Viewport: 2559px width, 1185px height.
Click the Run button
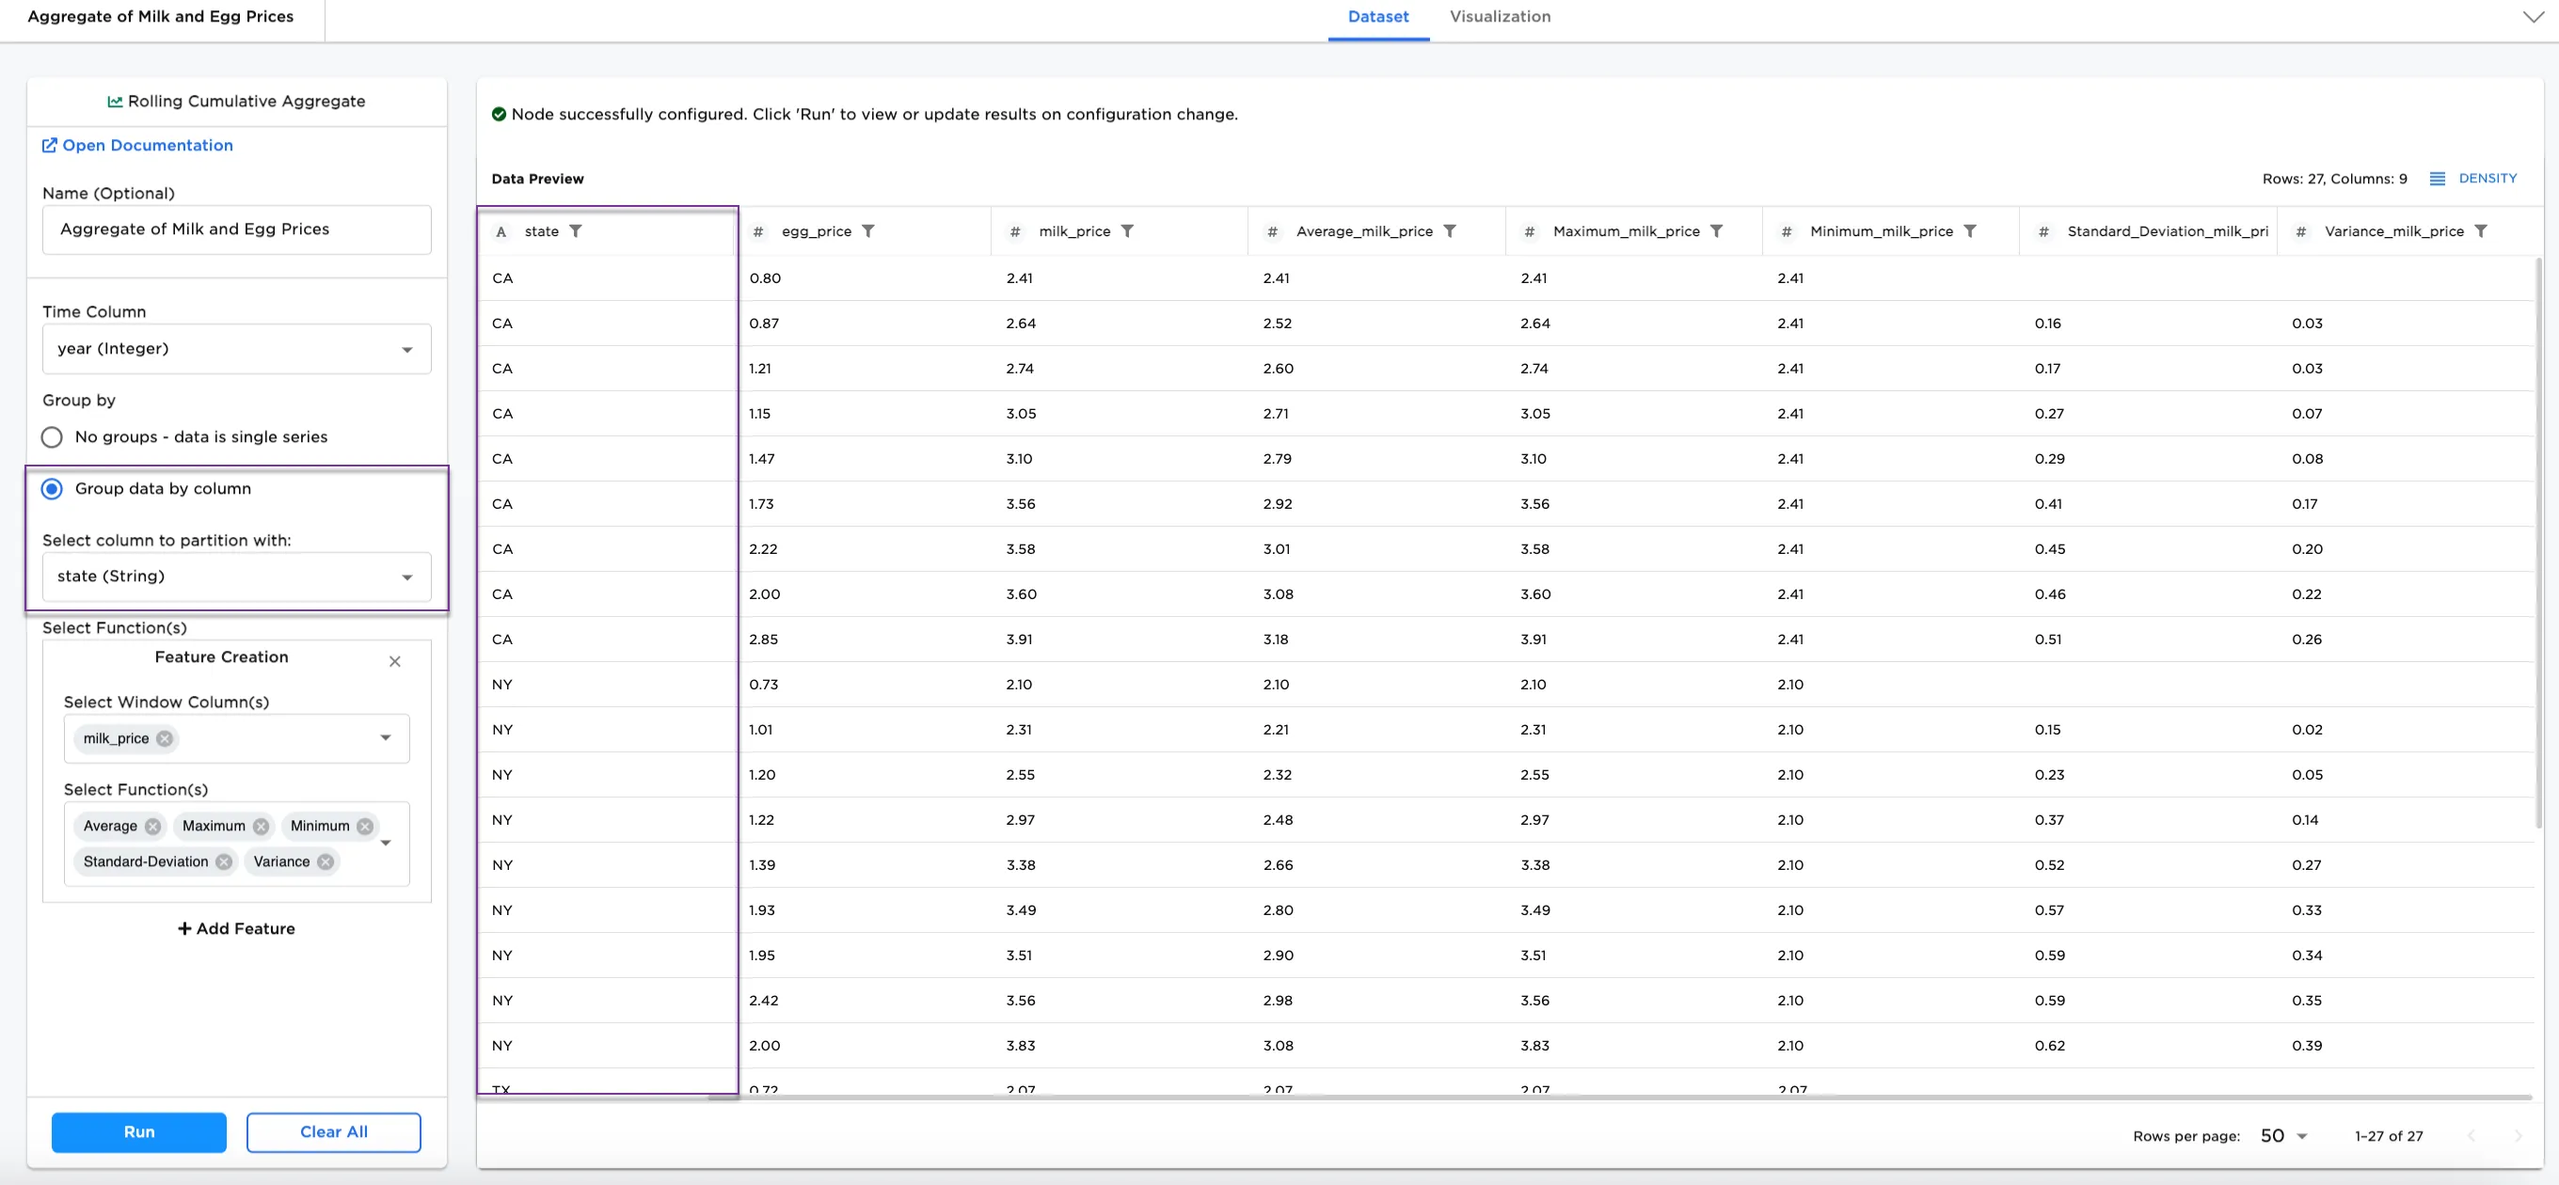pyautogui.click(x=139, y=1131)
